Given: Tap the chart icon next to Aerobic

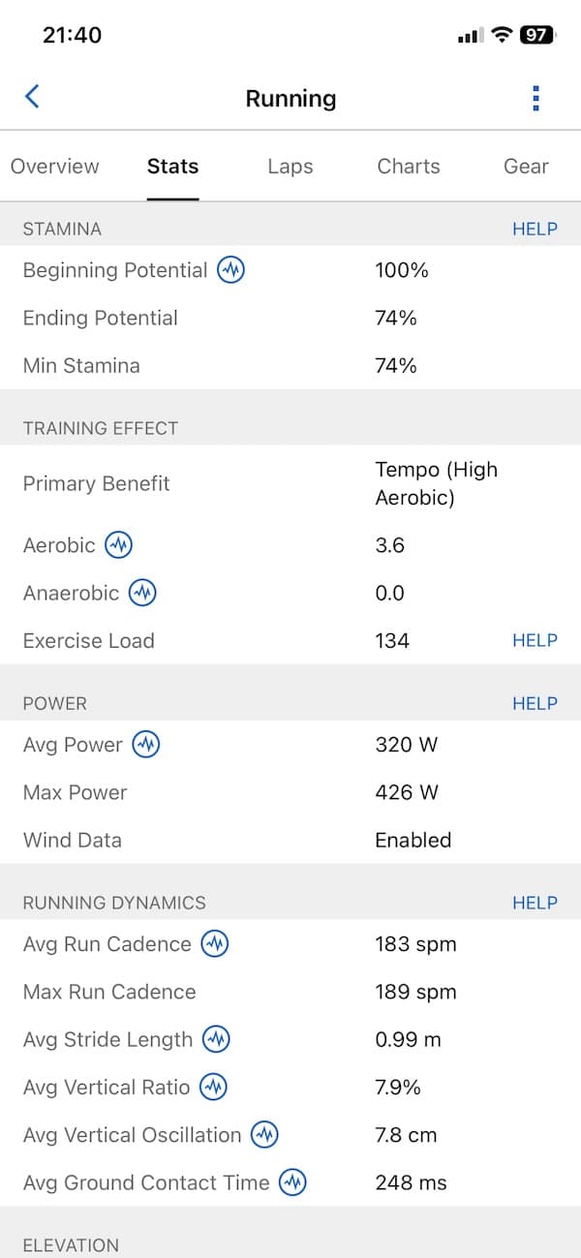Looking at the screenshot, I should click(x=118, y=545).
